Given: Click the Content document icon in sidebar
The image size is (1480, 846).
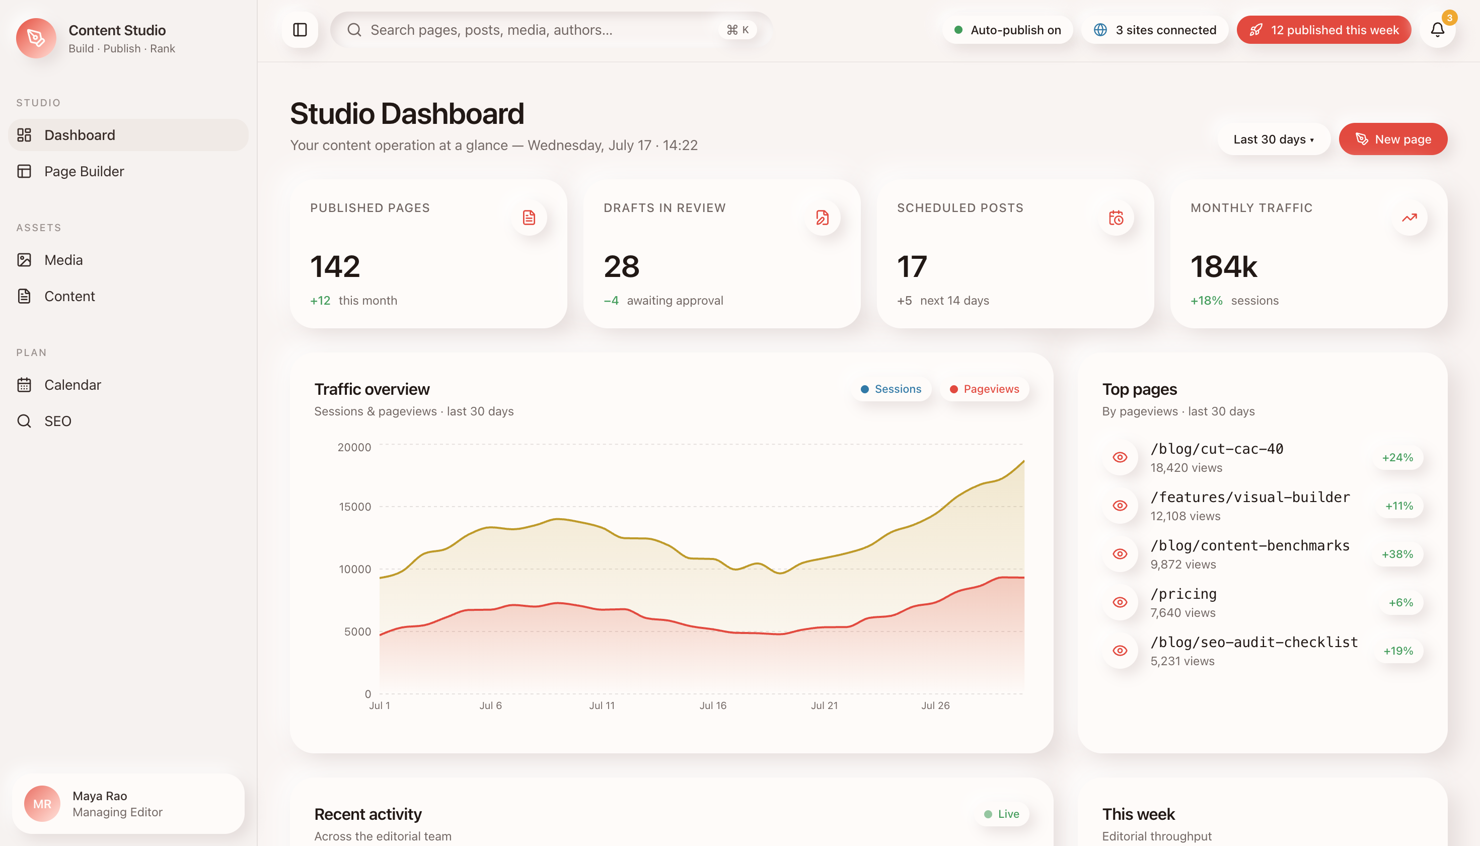Looking at the screenshot, I should (x=24, y=296).
